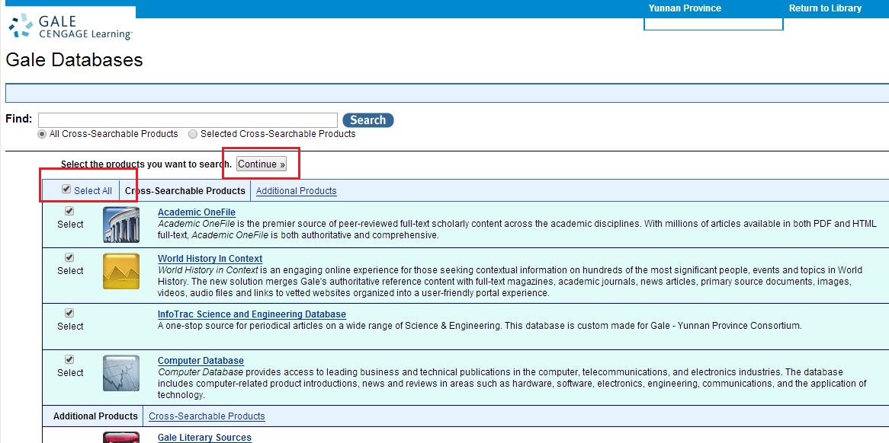Uncheck the Computer Database Select checkbox
Viewport: 889px width, 443px height.
[x=69, y=359]
